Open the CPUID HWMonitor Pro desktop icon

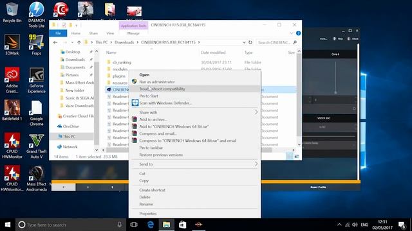click(12, 178)
